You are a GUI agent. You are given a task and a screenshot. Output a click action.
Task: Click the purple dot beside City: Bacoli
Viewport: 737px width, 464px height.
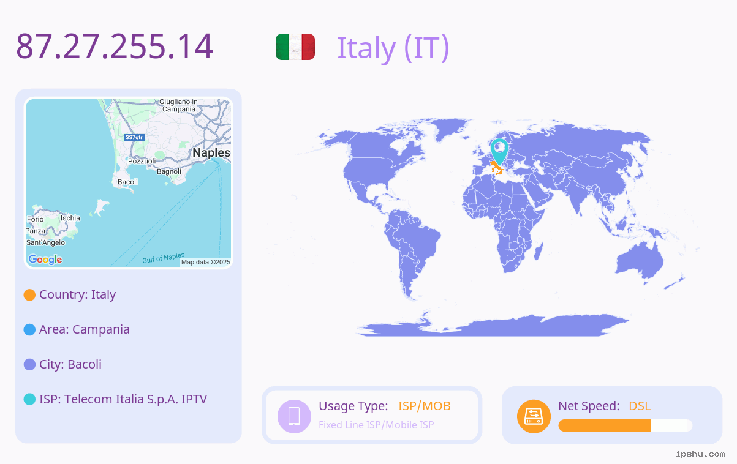pos(29,365)
